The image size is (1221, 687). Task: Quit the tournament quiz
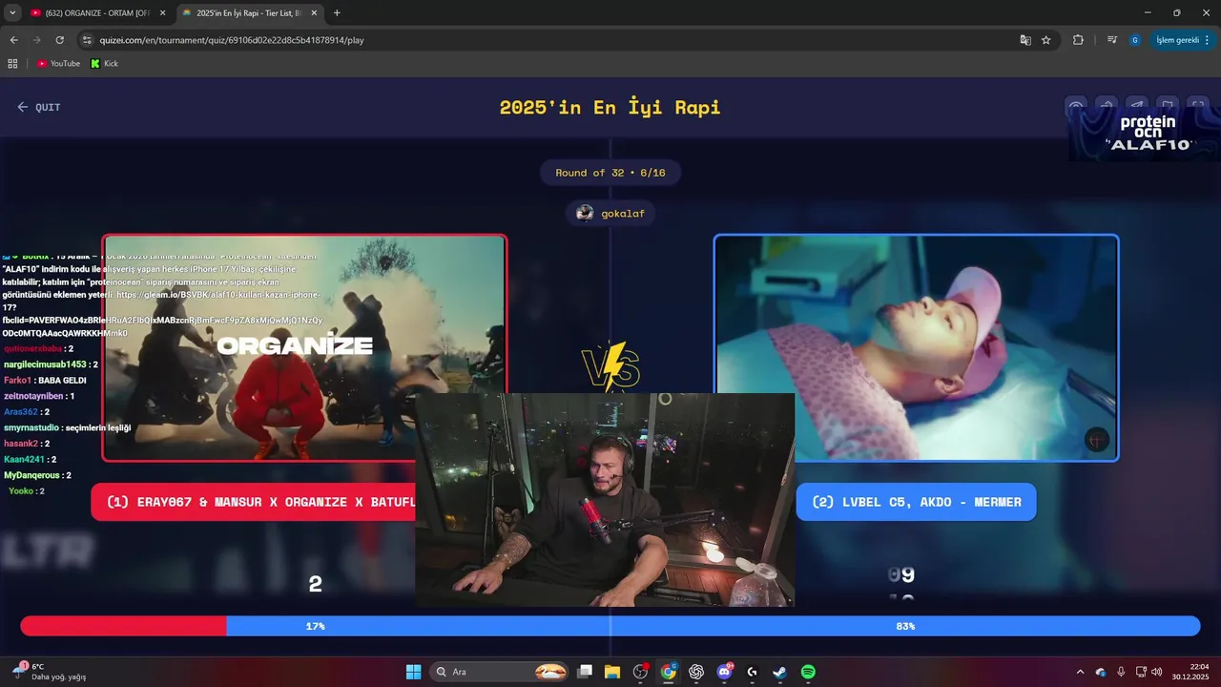coord(38,107)
